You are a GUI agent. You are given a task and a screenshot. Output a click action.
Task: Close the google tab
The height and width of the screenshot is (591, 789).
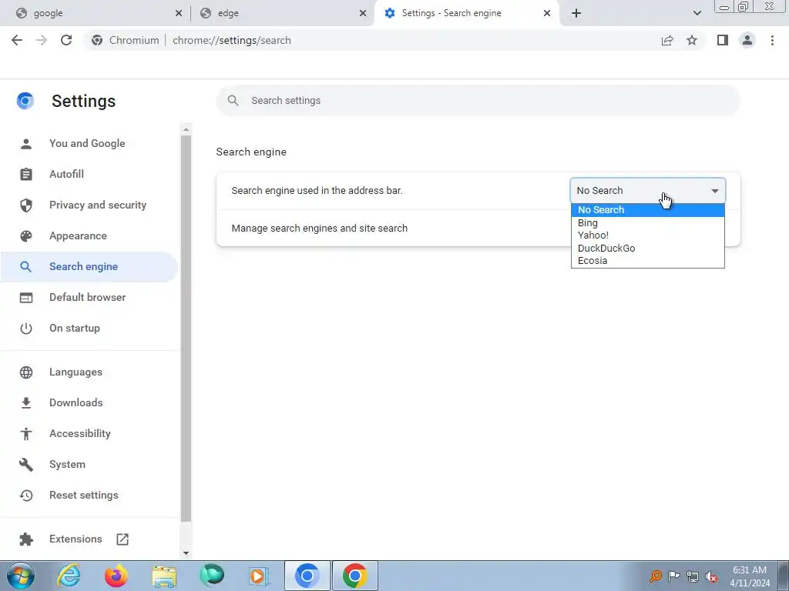(179, 13)
